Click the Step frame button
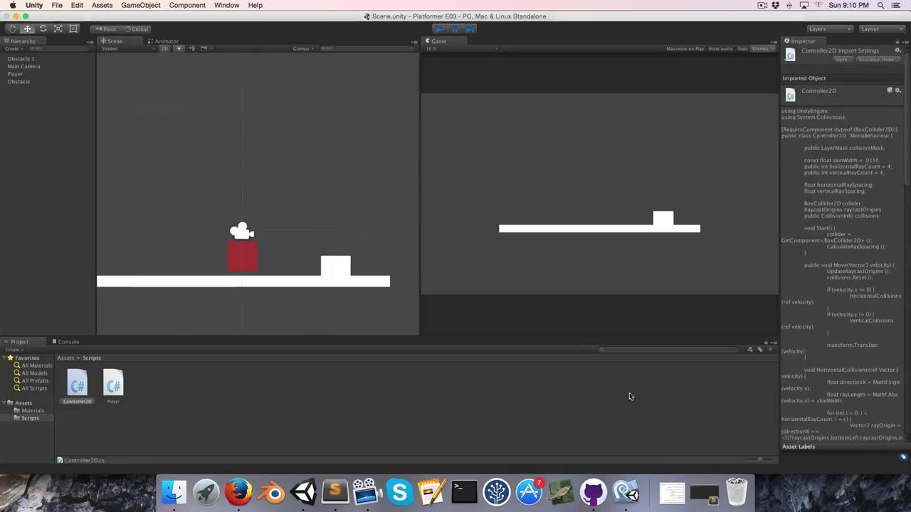This screenshot has width=911, height=512. click(470, 29)
